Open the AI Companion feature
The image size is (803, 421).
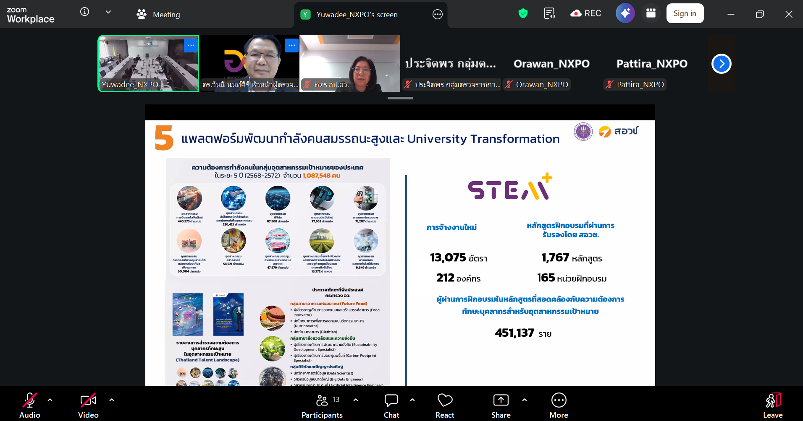(x=625, y=13)
